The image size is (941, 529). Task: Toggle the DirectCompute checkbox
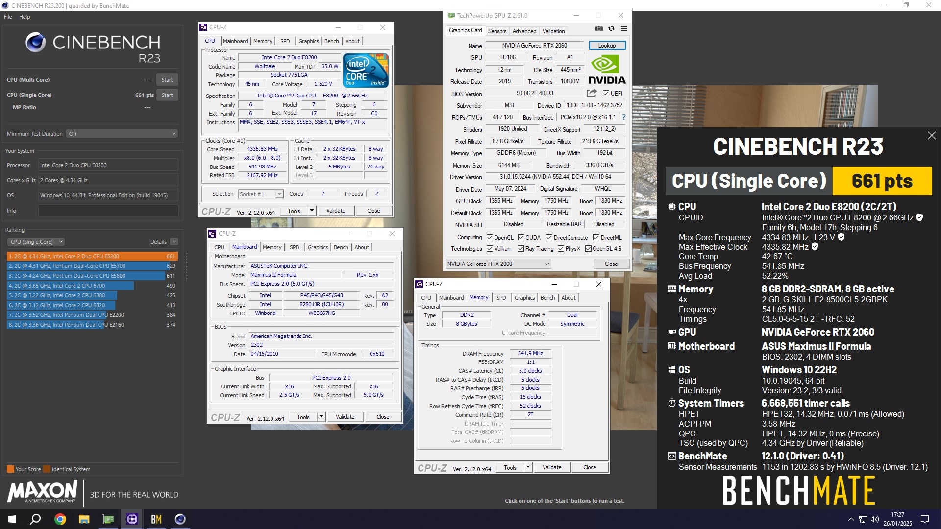pyautogui.click(x=549, y=238)
